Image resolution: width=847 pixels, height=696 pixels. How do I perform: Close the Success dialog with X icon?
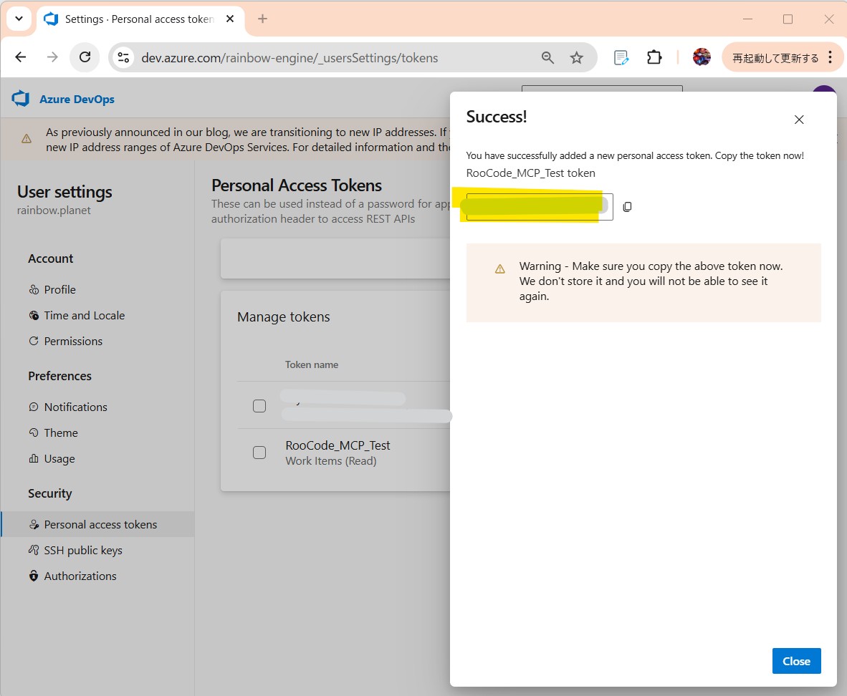click(799, 120)
